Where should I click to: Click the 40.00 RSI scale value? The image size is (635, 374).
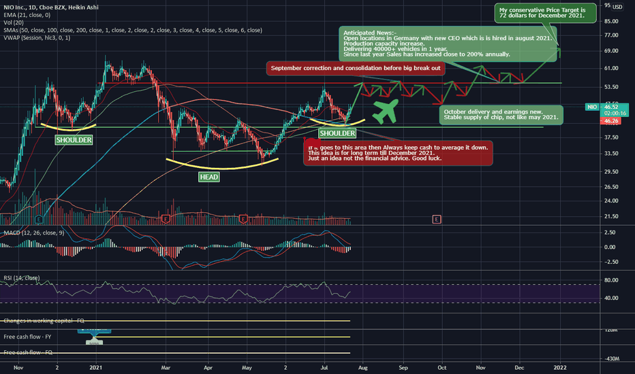611,298
